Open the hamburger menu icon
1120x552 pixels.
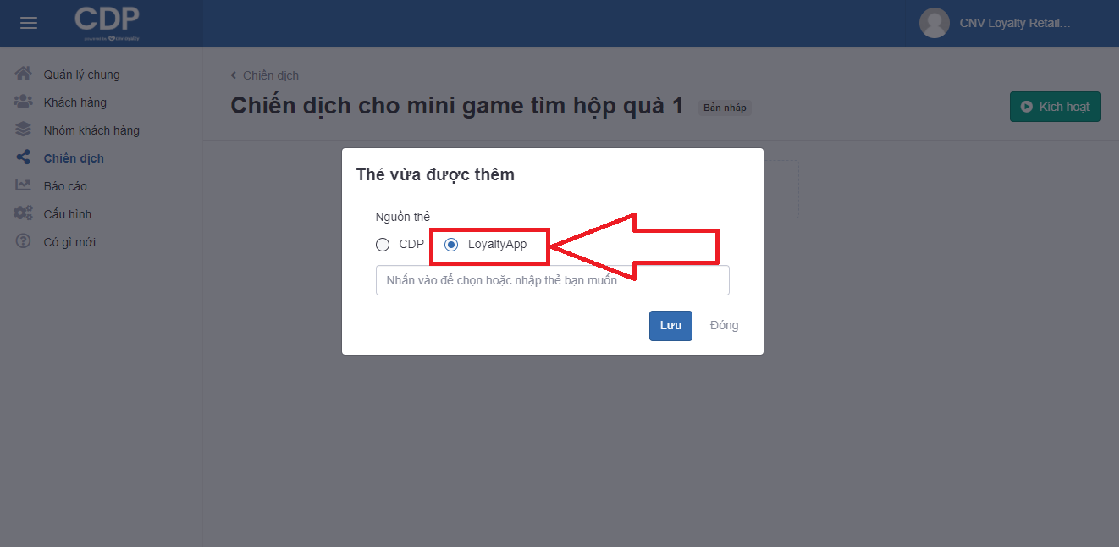tap(29, 23)
